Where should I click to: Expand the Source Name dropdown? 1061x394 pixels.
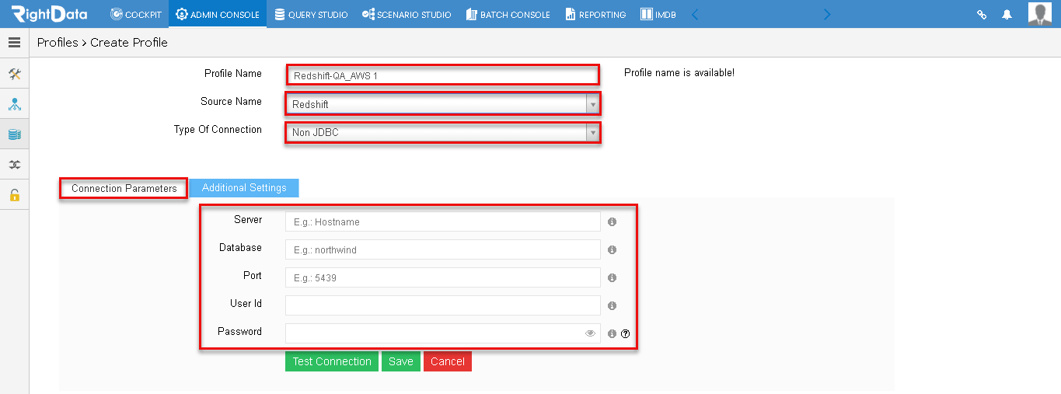[x=593, y=104]
